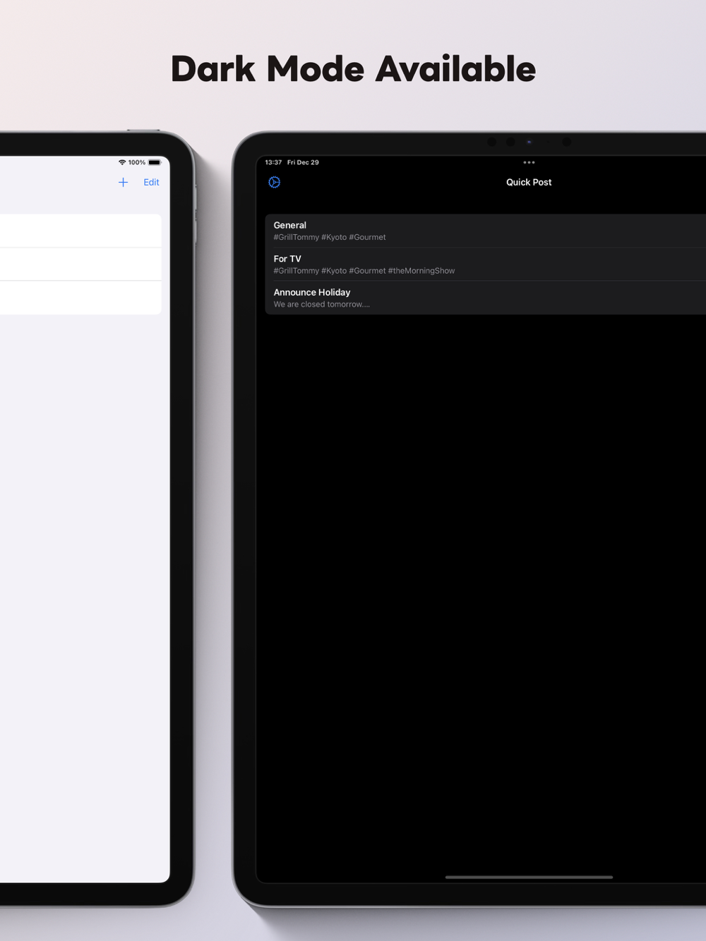Image resolution: width=706 pixels, height=941 pixels.
Task: Select third list row on the light iPad
Action: point(80,298)
